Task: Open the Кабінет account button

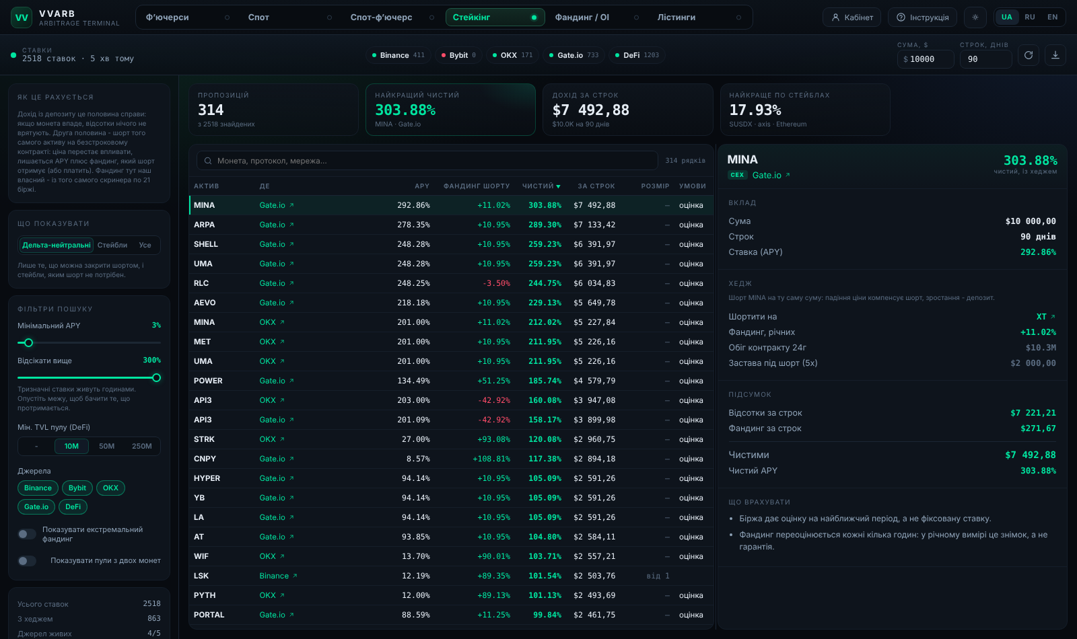Action: (852, 17)
